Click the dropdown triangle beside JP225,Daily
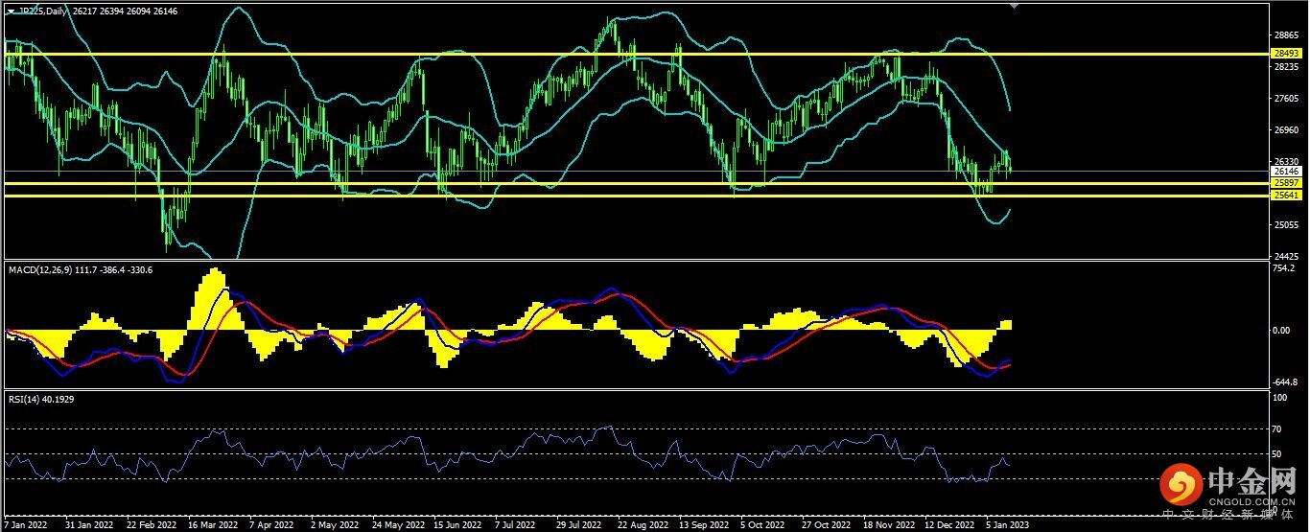The image size is (1310, 532). tap(10, 12)
